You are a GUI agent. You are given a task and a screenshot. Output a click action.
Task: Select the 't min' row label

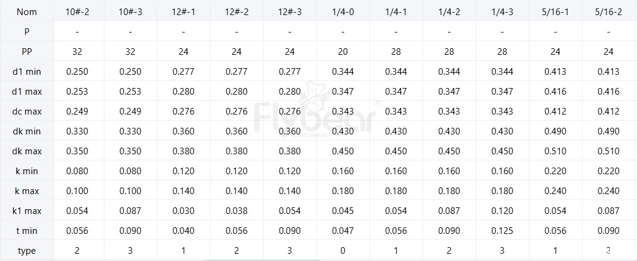pyautogui.click(x=27, y=231)
